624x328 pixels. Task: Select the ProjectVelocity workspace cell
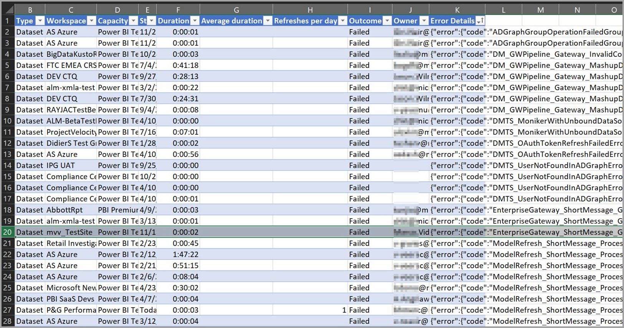point(71,132)
